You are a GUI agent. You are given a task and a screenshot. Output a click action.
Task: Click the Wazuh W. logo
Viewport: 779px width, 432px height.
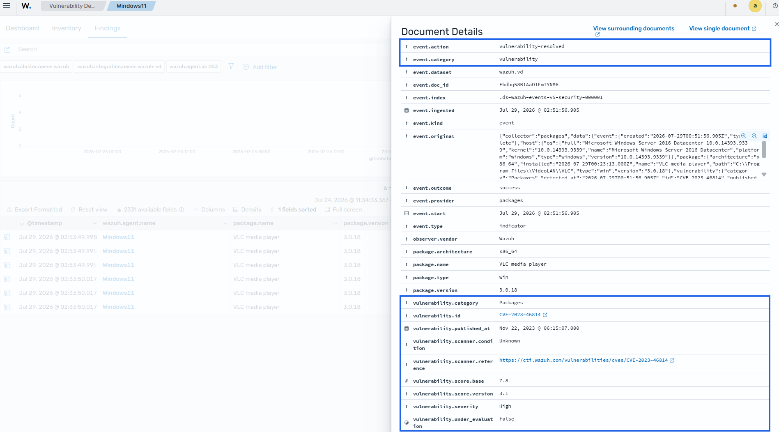pyautogui.click(x=26, y=6)
